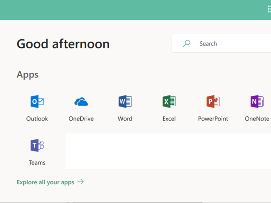Select the 'OneNote' app name label
Screen dimensions: 271x203
(x=257, y=119)
